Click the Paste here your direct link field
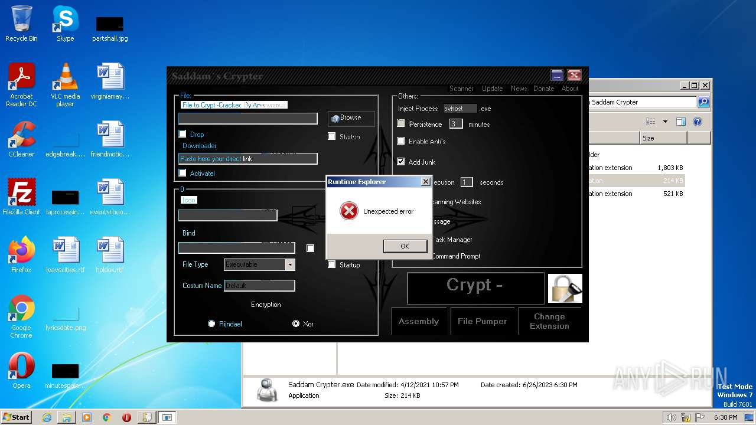This screenshot has height=425, width=756. [x=248, y=159]
